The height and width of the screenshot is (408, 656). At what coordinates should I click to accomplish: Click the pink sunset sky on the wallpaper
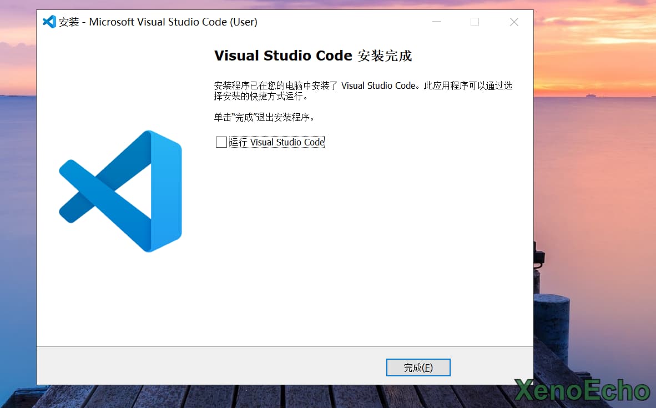pos(594,44)
